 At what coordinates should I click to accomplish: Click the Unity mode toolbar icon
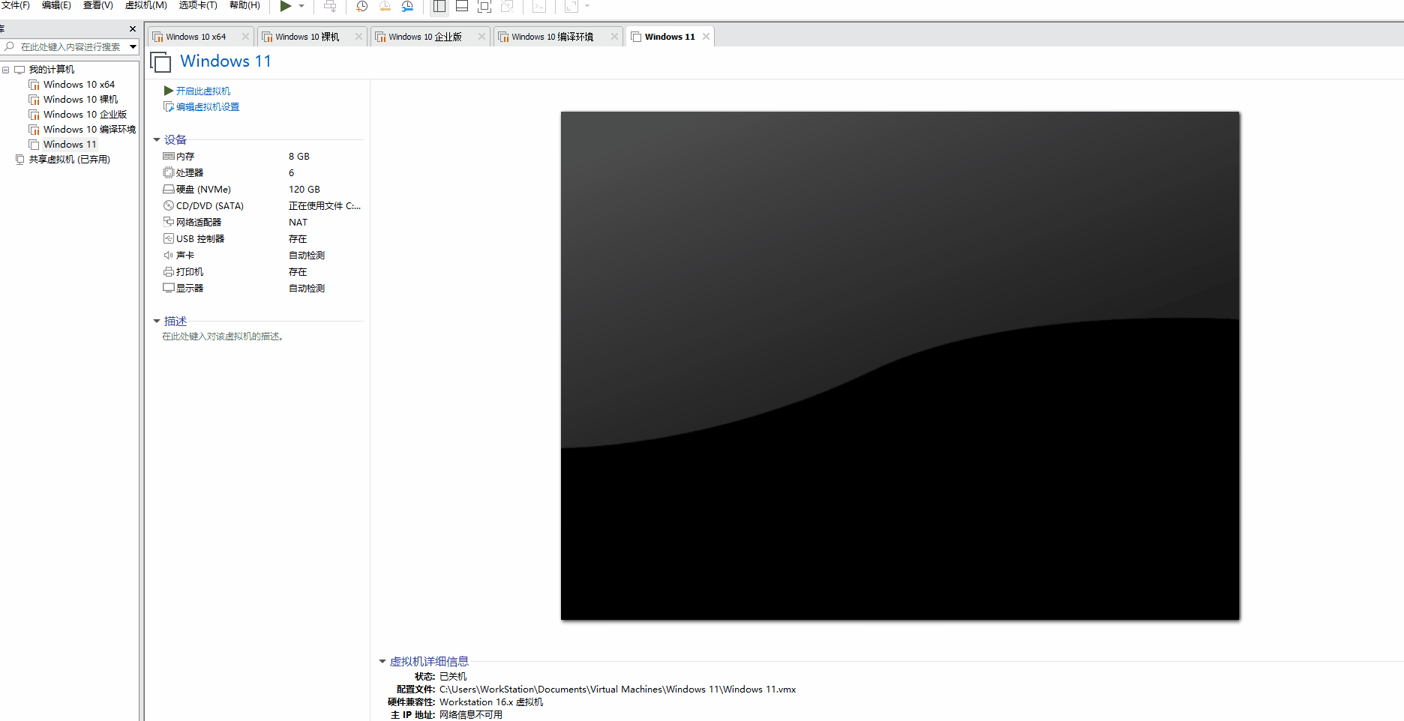tap(507, 6)
